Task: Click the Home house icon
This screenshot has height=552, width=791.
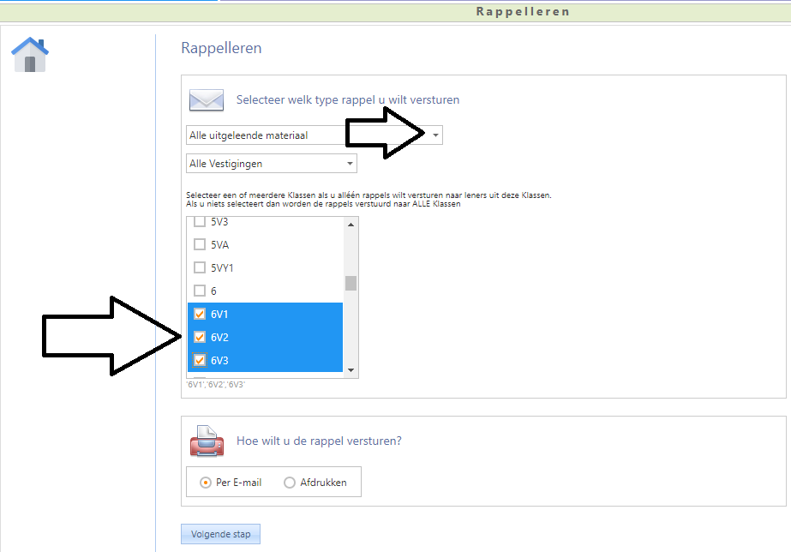Action: click(x=30, y=55)
